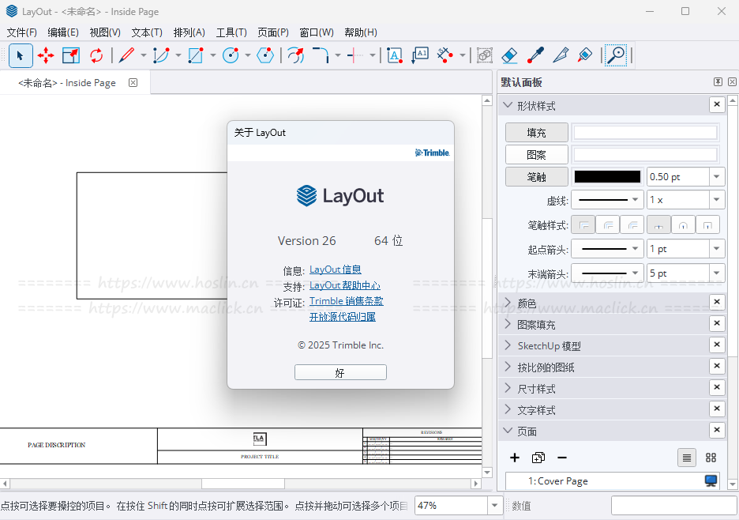This screenshot has height=520, width=739.
Task: Select the round cap stroke style
Action: click(x=683, y=225)
